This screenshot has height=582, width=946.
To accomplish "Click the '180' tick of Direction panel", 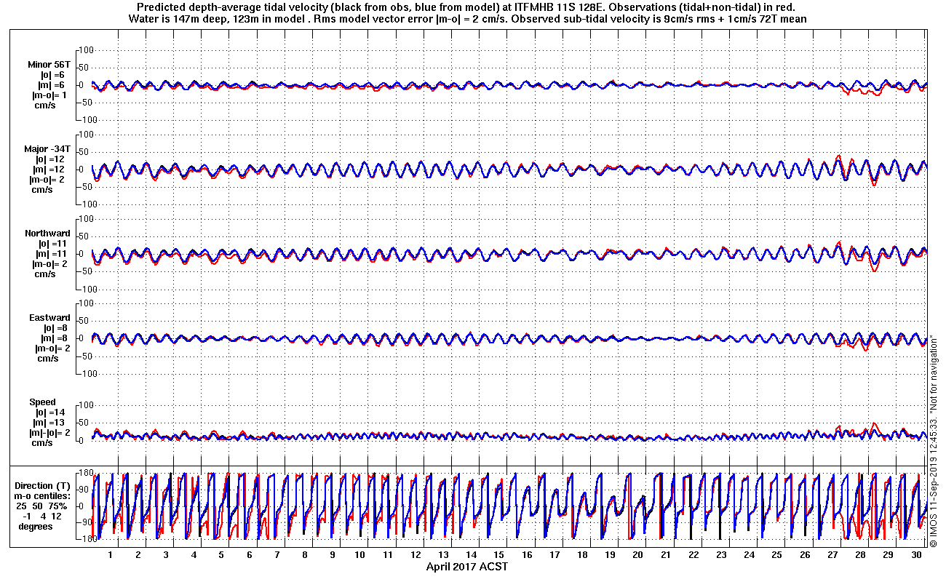I will (x=85, y=473).
